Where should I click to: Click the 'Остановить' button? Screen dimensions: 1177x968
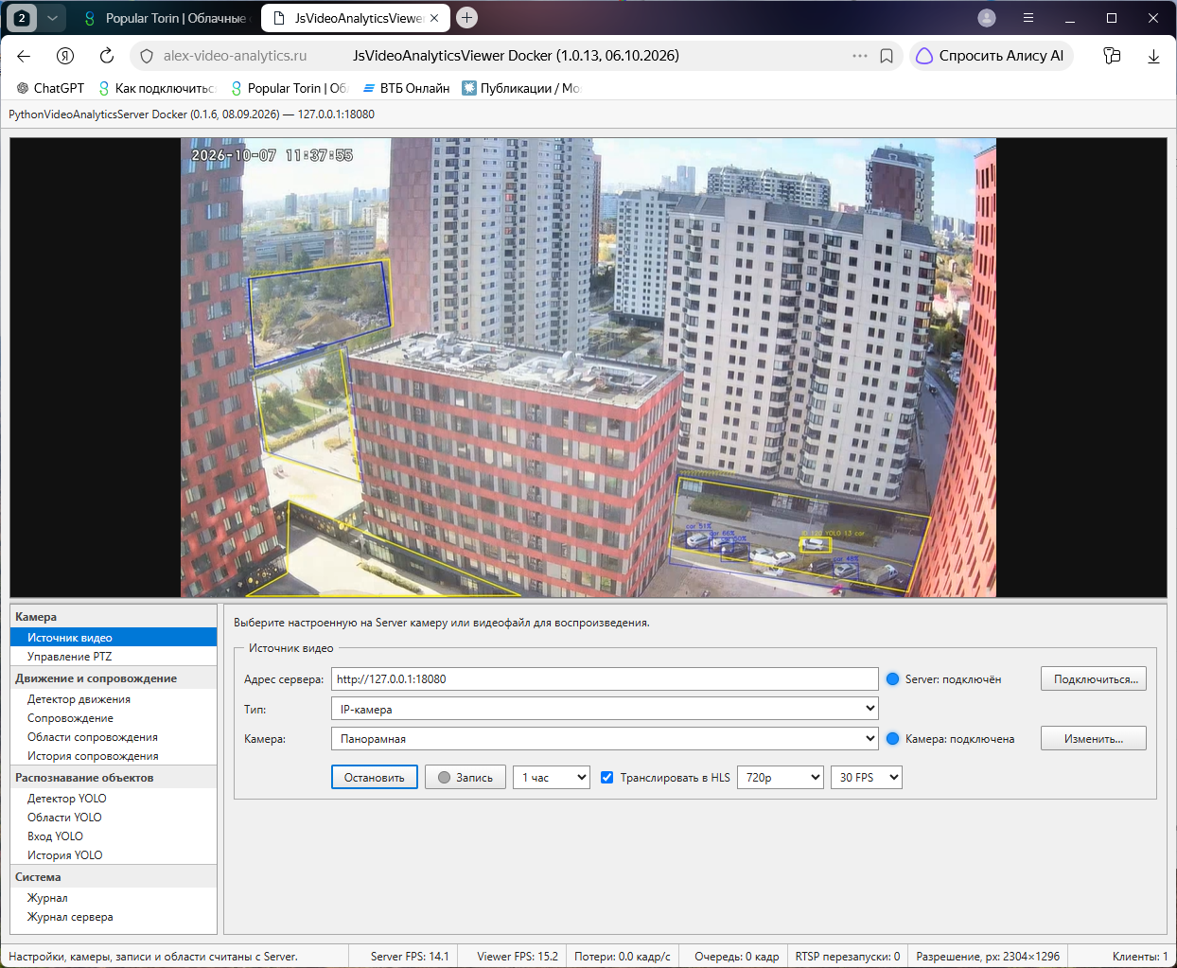point(375,778)
